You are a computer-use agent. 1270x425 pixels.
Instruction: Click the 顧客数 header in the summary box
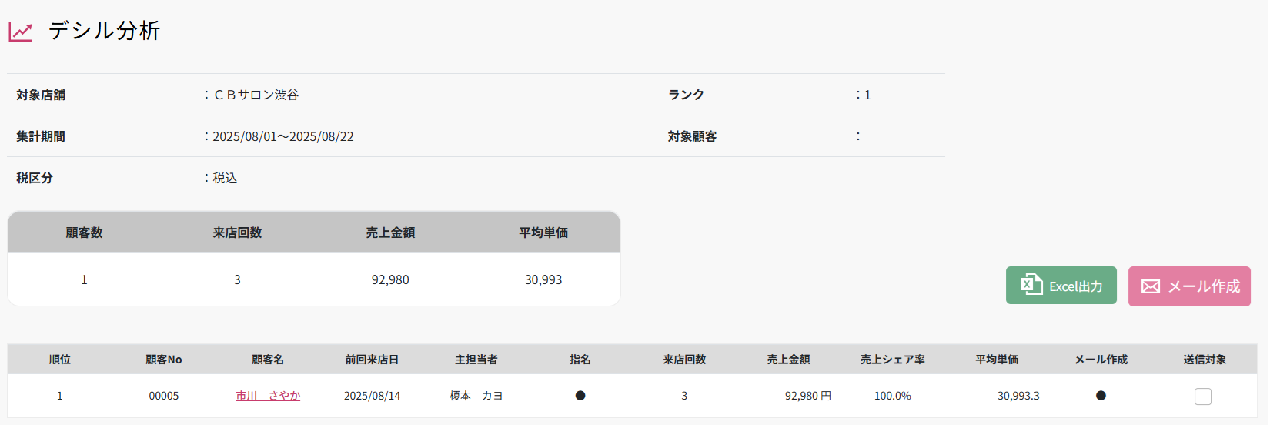pos(84,233)
